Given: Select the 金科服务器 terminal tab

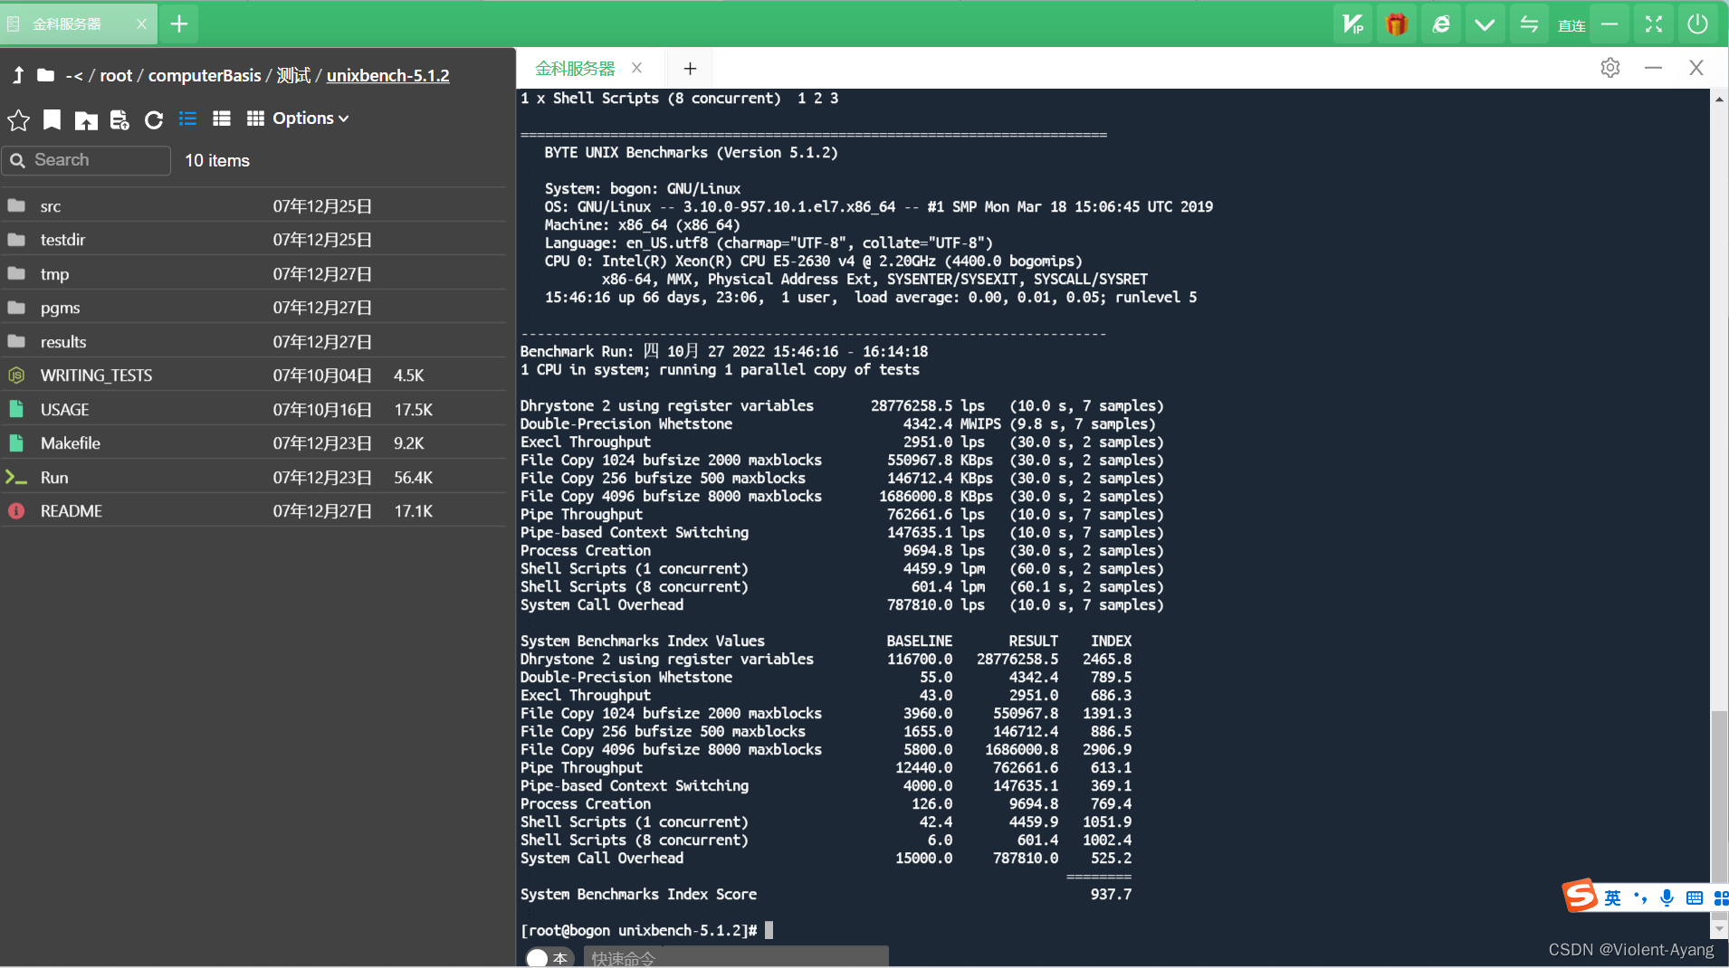Looking at the screenshot, I should pyautogui.click(x=574, y=67).
